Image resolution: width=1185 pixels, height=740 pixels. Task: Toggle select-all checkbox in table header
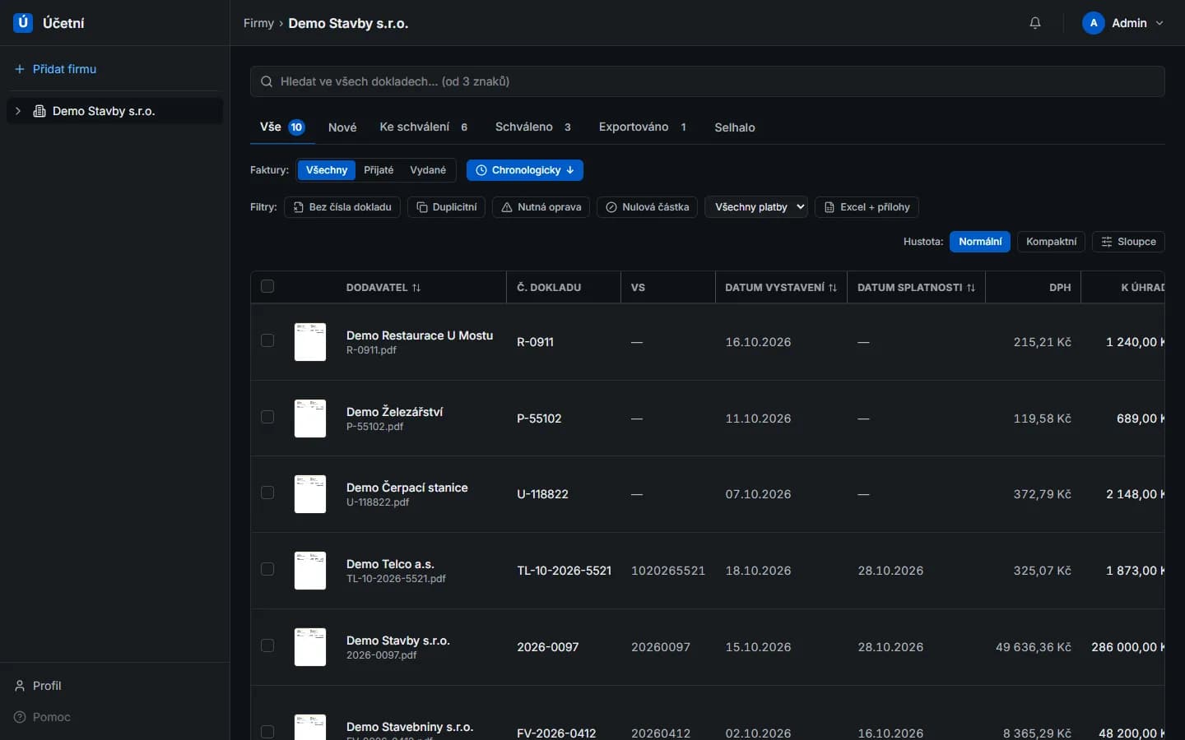click(267, 286)
